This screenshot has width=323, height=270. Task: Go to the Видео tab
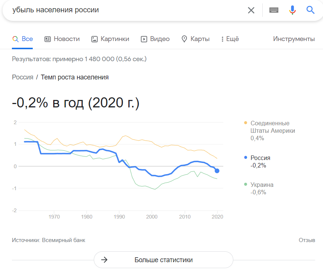pos(155,39)
